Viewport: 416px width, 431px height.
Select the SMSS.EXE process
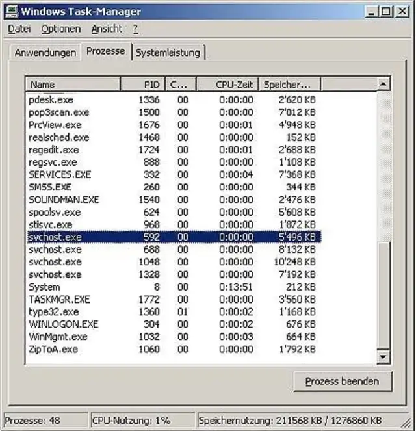pyautogui.click(x=174, y=187)
